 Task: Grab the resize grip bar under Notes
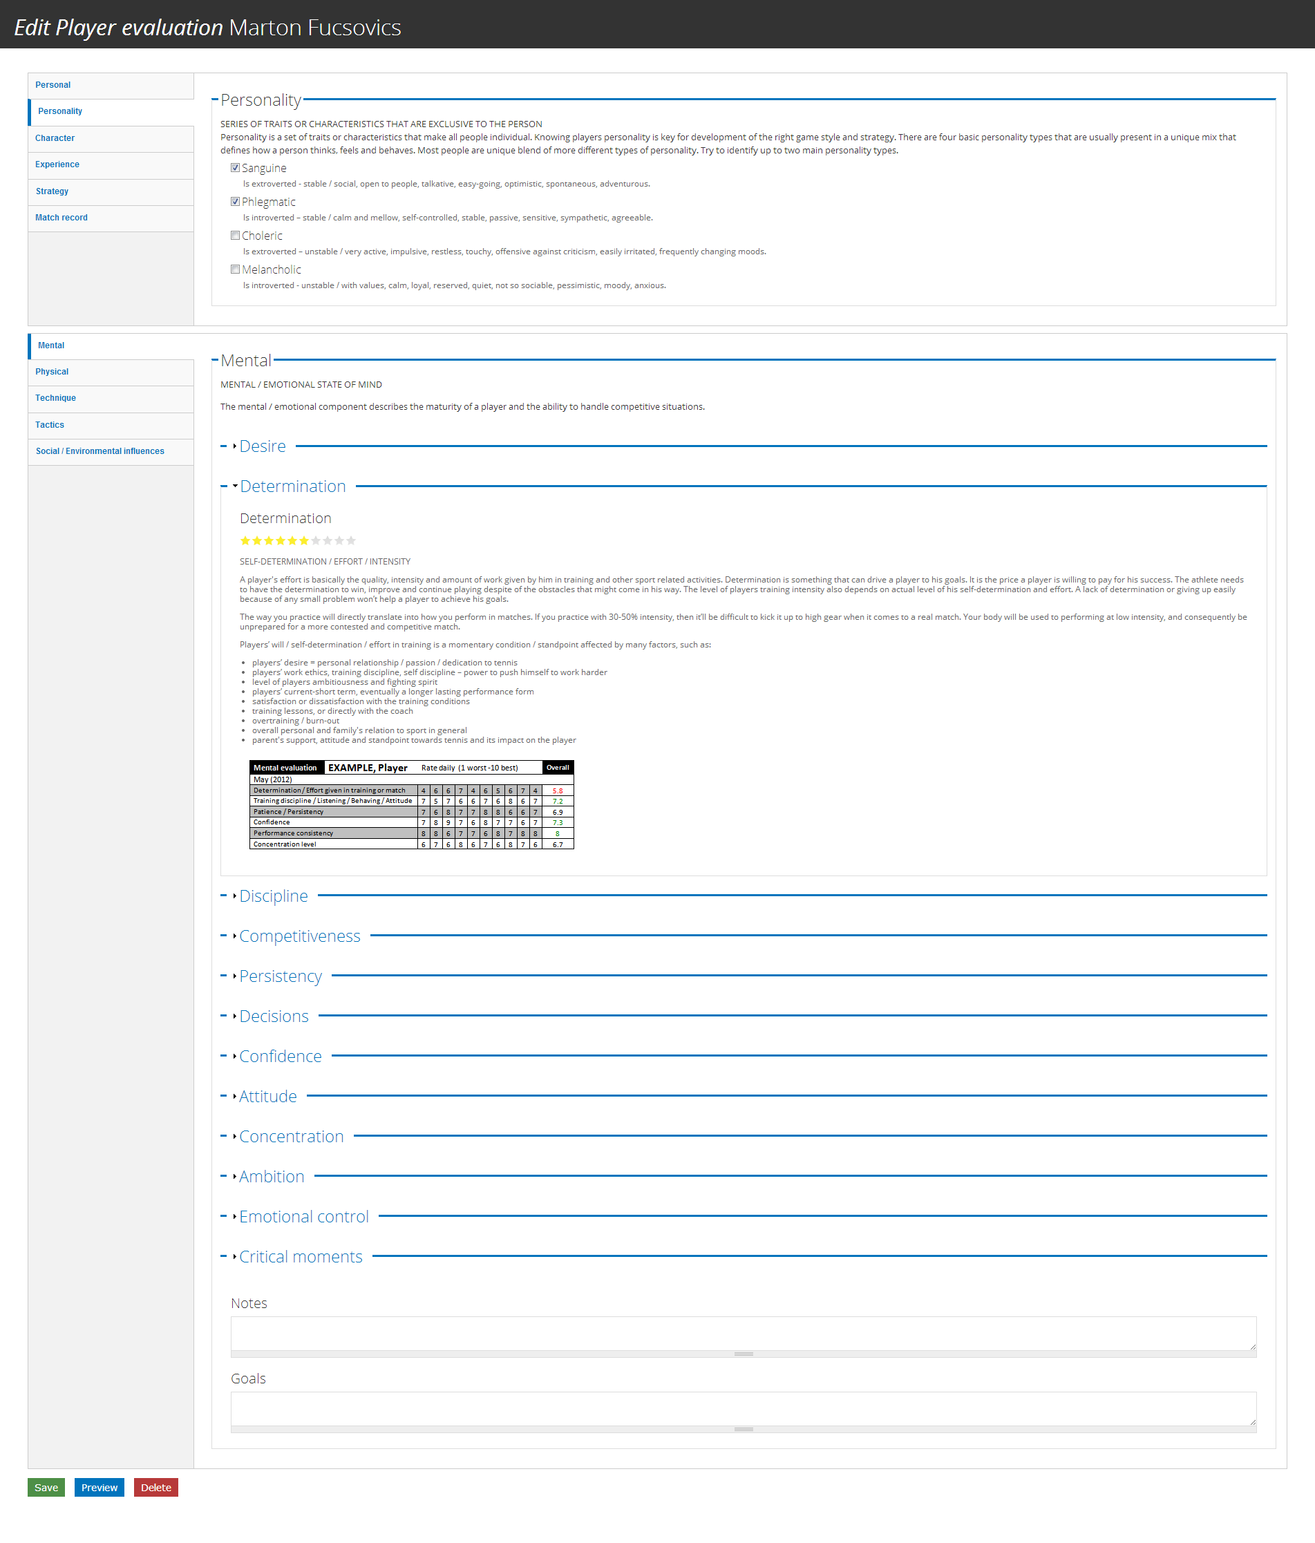pos(743,1354)
